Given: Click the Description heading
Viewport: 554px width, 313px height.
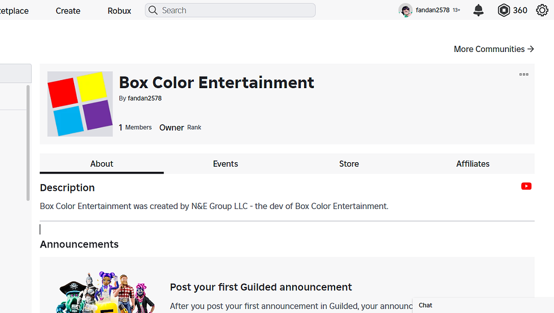Looking at the screenshot, I should coord(67,188).
